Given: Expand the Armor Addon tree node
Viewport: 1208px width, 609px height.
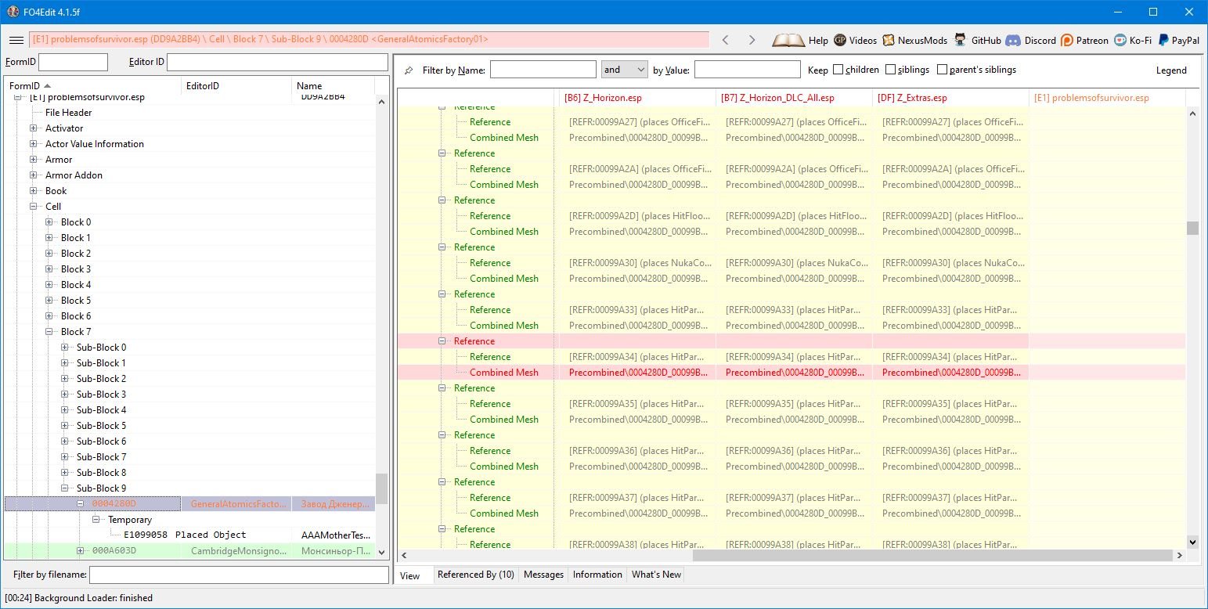Looking at the screenshot, I should point(34,175).
